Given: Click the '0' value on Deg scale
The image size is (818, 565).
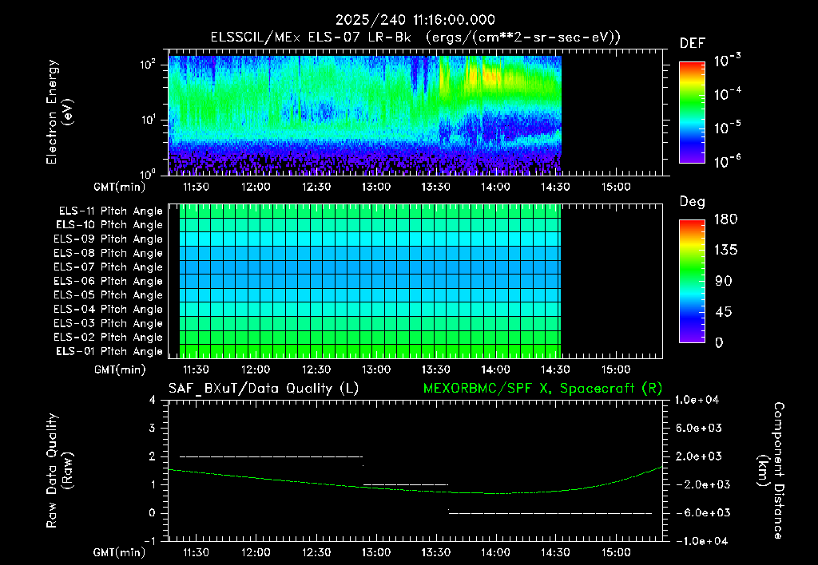Looking at the screenshot, I should 720,343.
